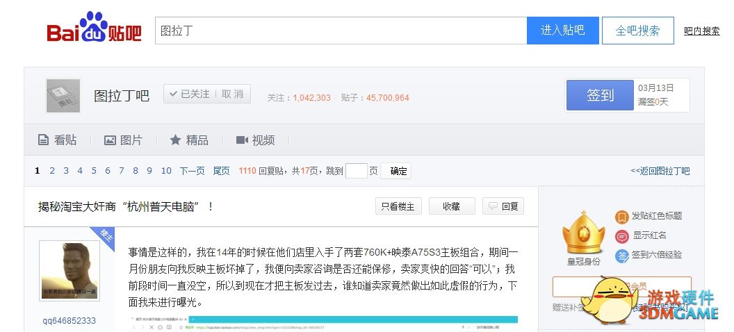Go to 下一页 in pagination
The image size is (734, 332).
tap(192, 171)
